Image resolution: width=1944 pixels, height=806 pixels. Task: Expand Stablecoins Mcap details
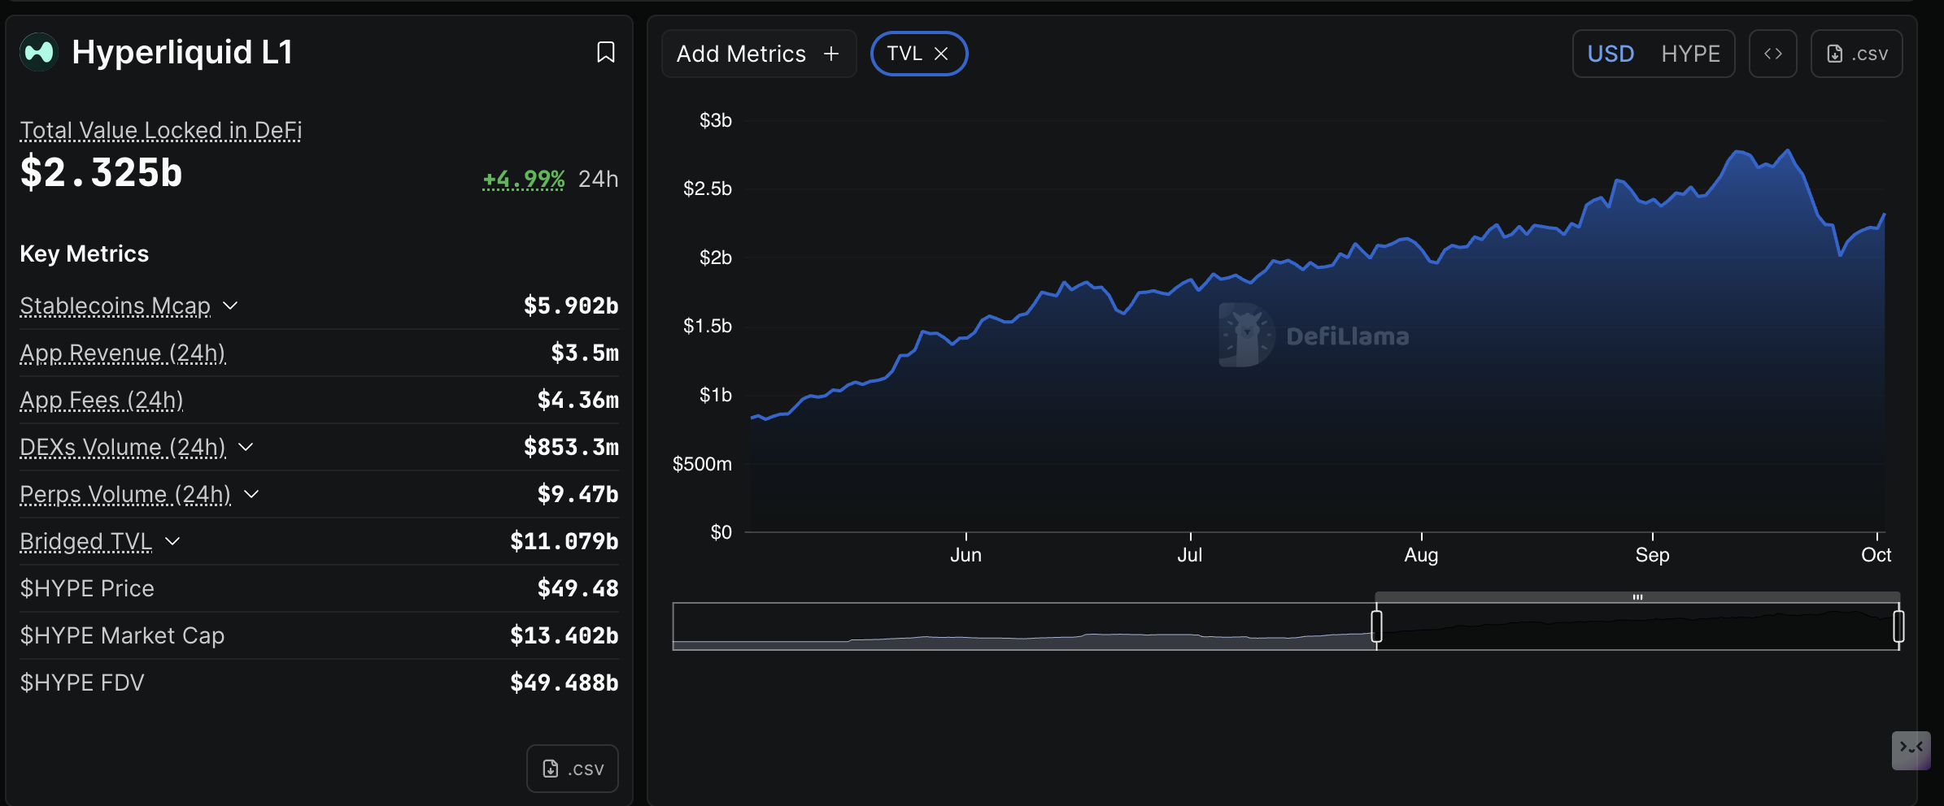coord(231,305)
